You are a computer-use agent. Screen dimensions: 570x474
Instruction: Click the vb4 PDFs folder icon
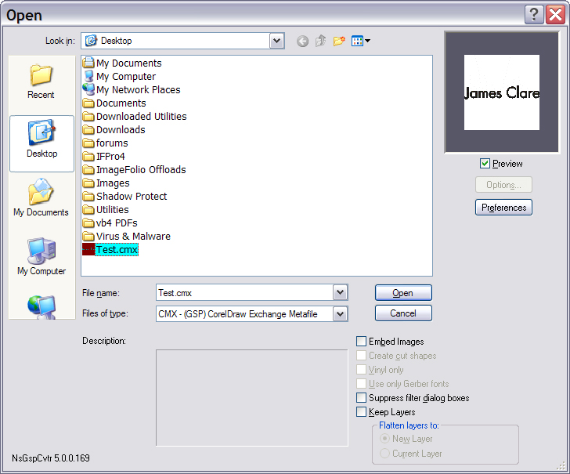point(88,223)
